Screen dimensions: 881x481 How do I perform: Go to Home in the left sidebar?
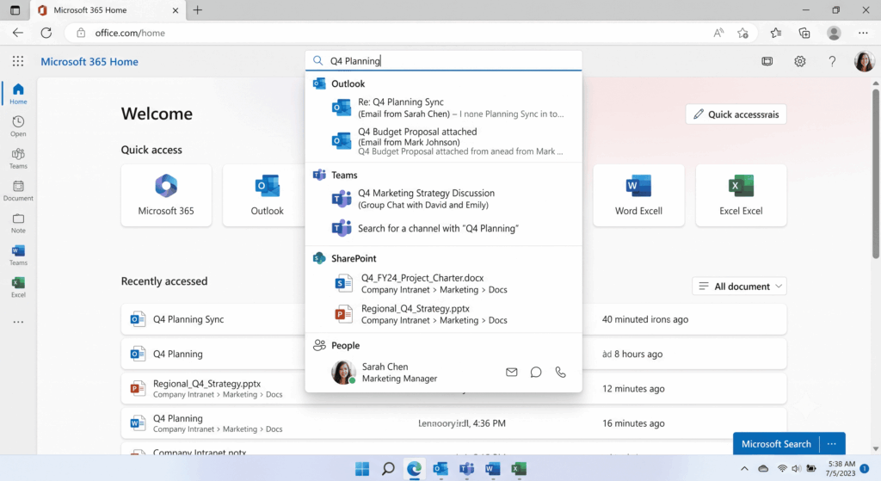(18, 93)
